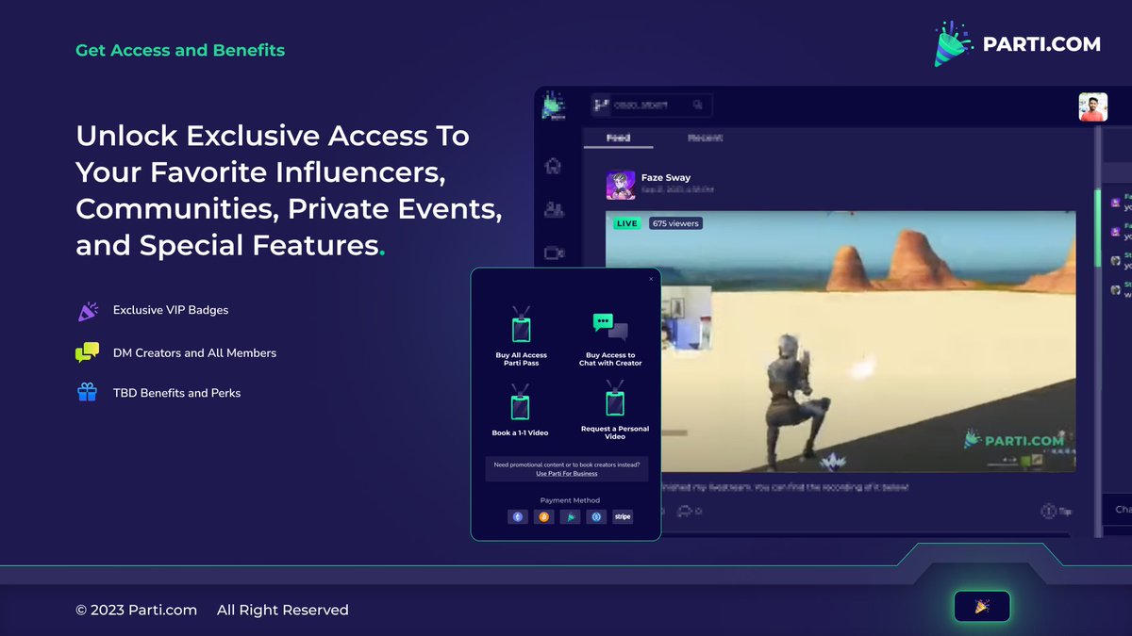Close the access purchase popup

(x=650, y=279)
